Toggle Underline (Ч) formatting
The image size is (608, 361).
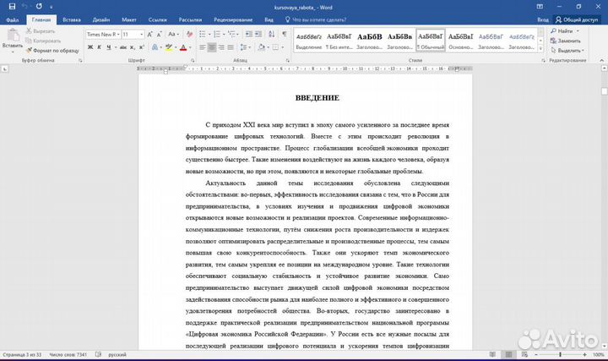109,47
